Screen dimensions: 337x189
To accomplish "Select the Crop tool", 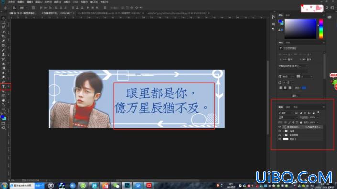I will (x=3, y=36).
